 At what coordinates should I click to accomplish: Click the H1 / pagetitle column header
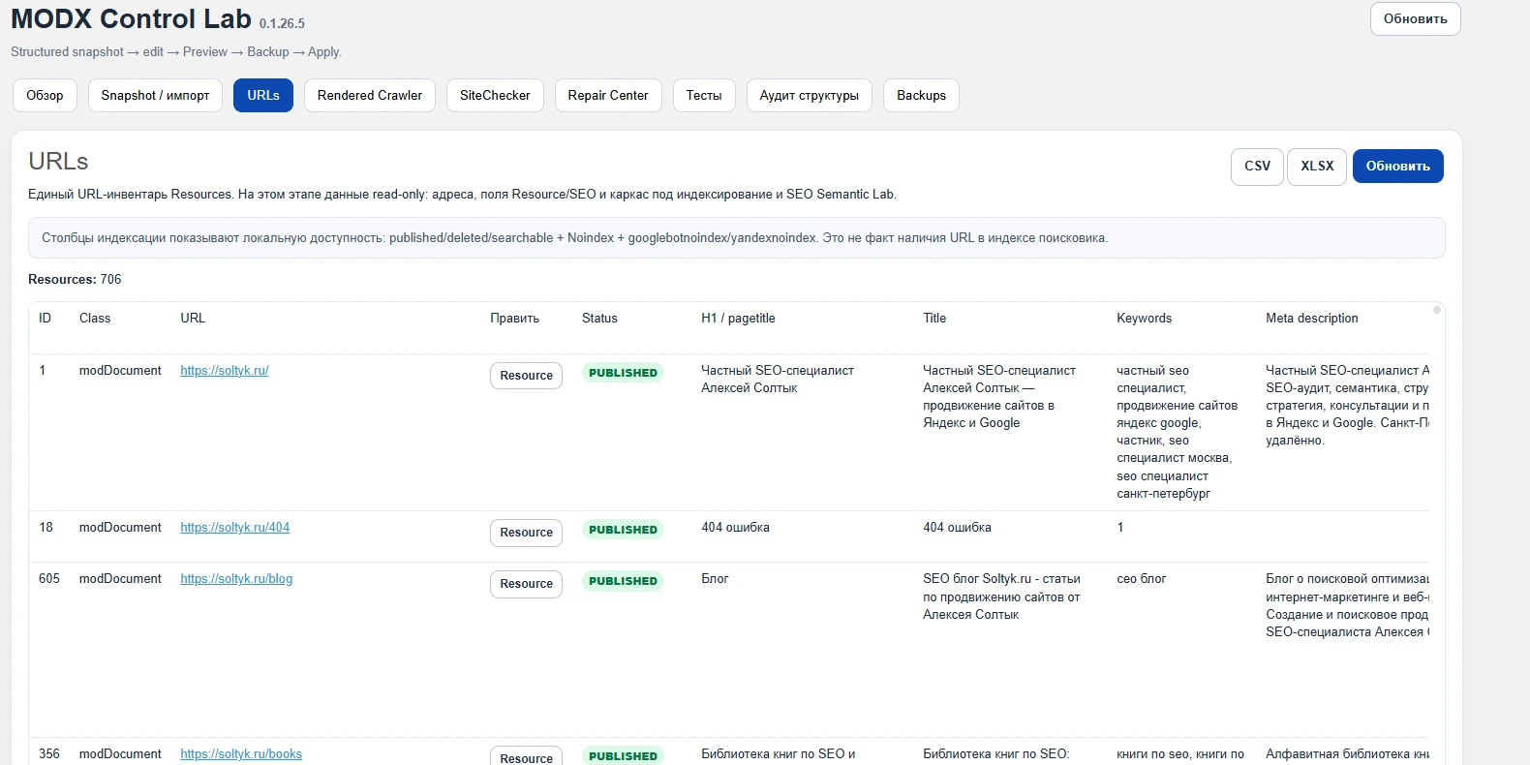pos(738,318)
